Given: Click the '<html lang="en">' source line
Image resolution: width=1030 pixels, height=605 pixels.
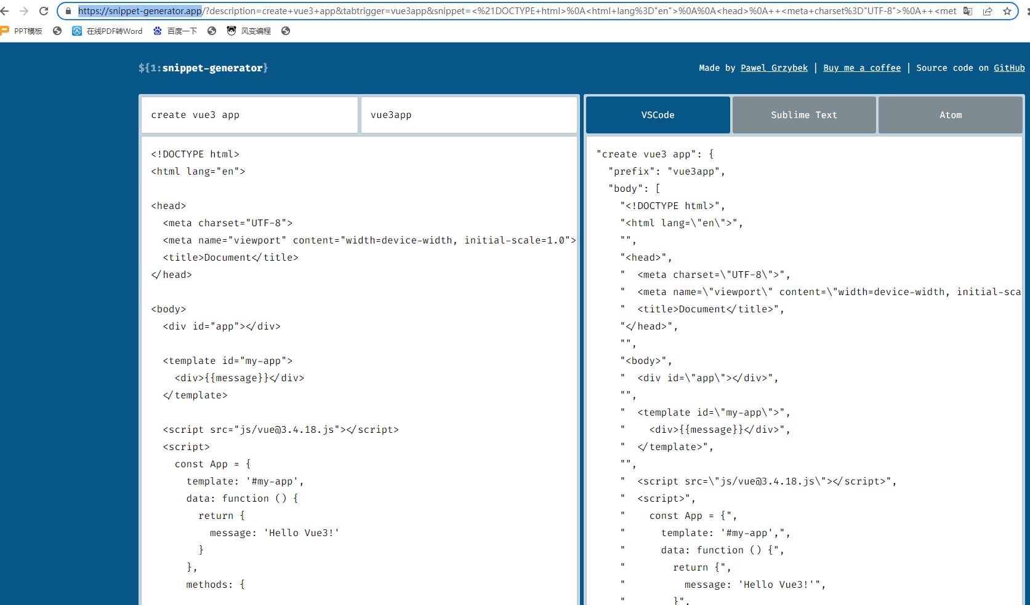Looking at the screenshot, I should coord(198,172).
